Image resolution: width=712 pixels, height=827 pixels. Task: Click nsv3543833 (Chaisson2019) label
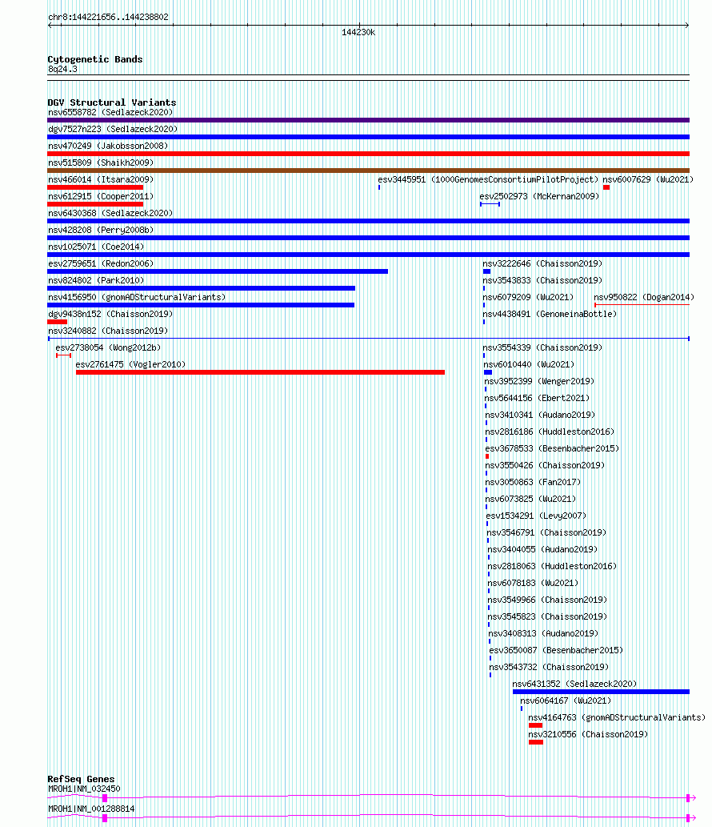(542, 280)
